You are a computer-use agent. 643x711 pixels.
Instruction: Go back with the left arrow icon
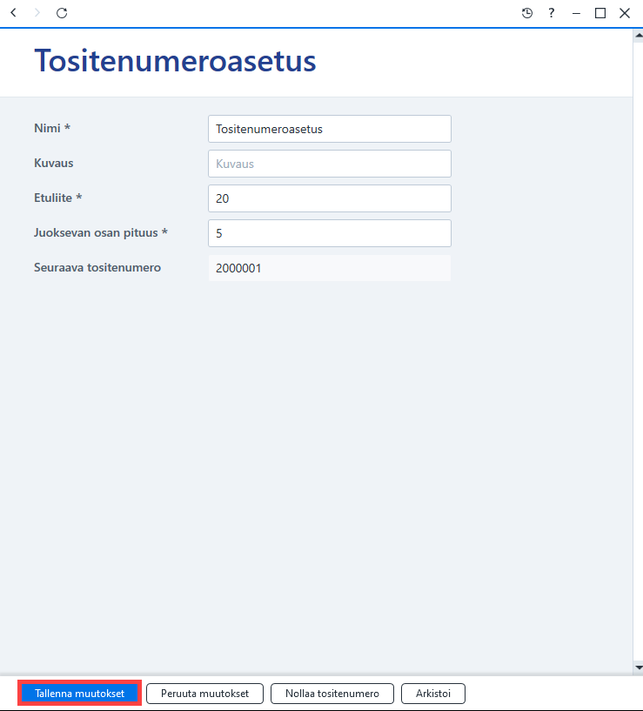click(x=13, y=13)
